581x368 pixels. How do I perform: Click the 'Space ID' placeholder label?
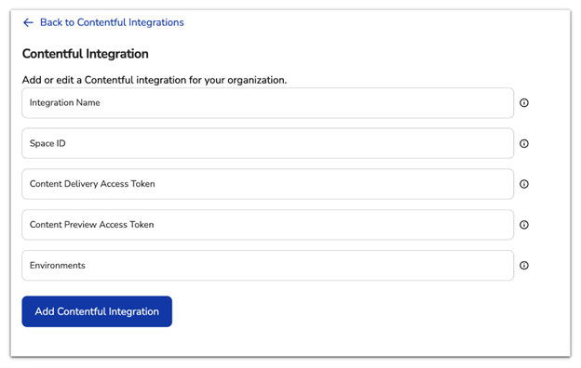tap(47, 143)
